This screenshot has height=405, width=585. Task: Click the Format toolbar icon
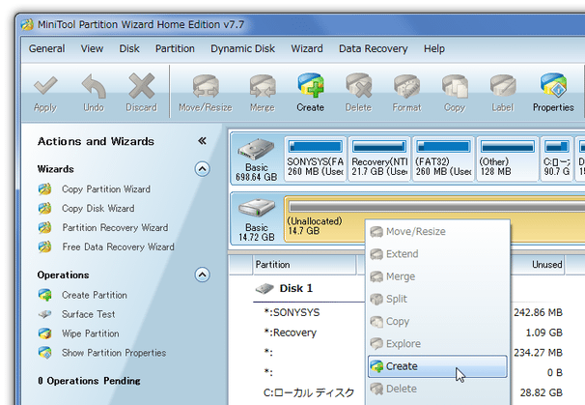[406, 87]
